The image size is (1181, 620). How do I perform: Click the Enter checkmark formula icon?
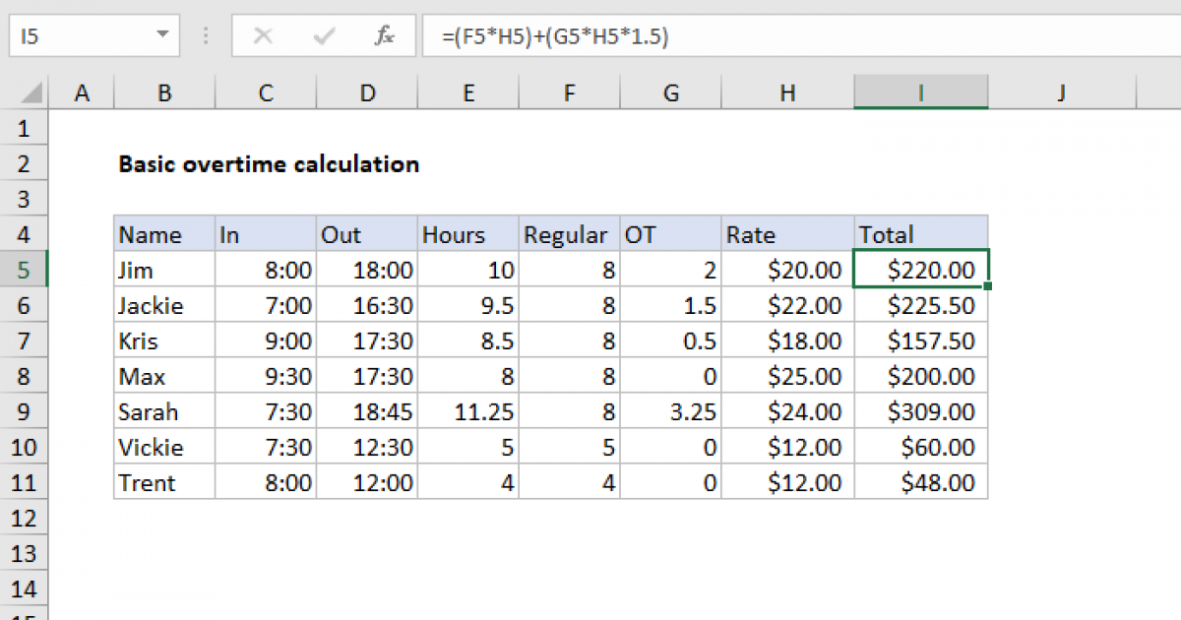(x=323, y=36)
